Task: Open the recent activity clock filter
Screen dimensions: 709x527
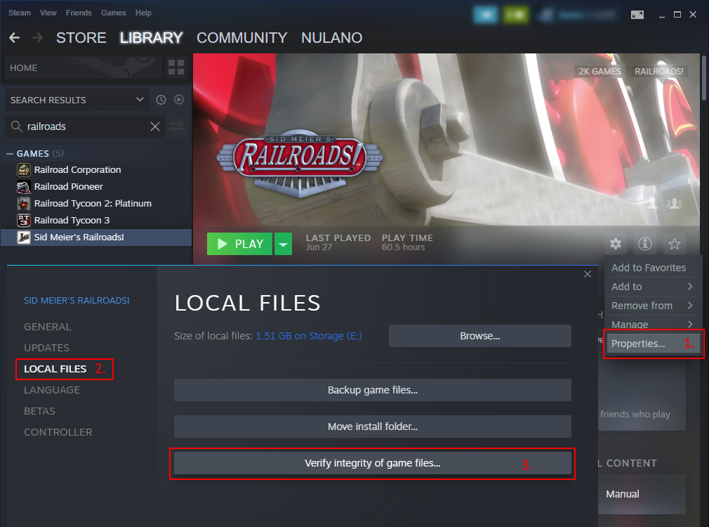Action: coord(161,100)
